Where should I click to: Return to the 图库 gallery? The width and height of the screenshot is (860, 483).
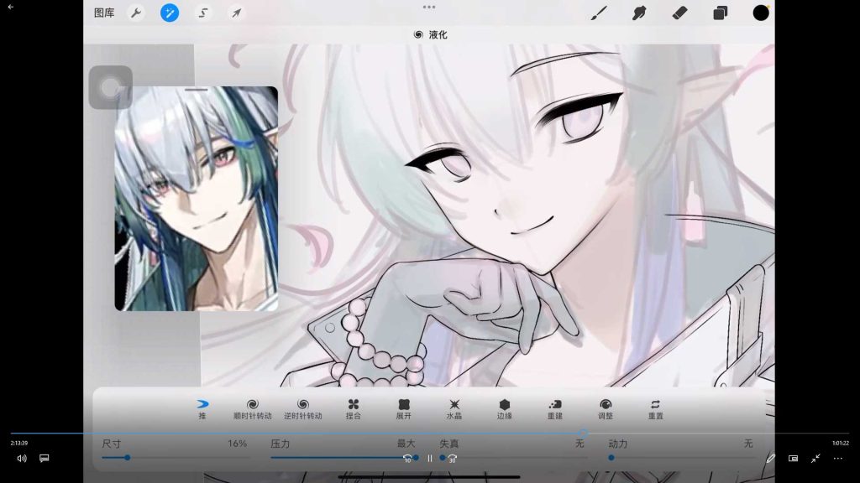point(104,13)
